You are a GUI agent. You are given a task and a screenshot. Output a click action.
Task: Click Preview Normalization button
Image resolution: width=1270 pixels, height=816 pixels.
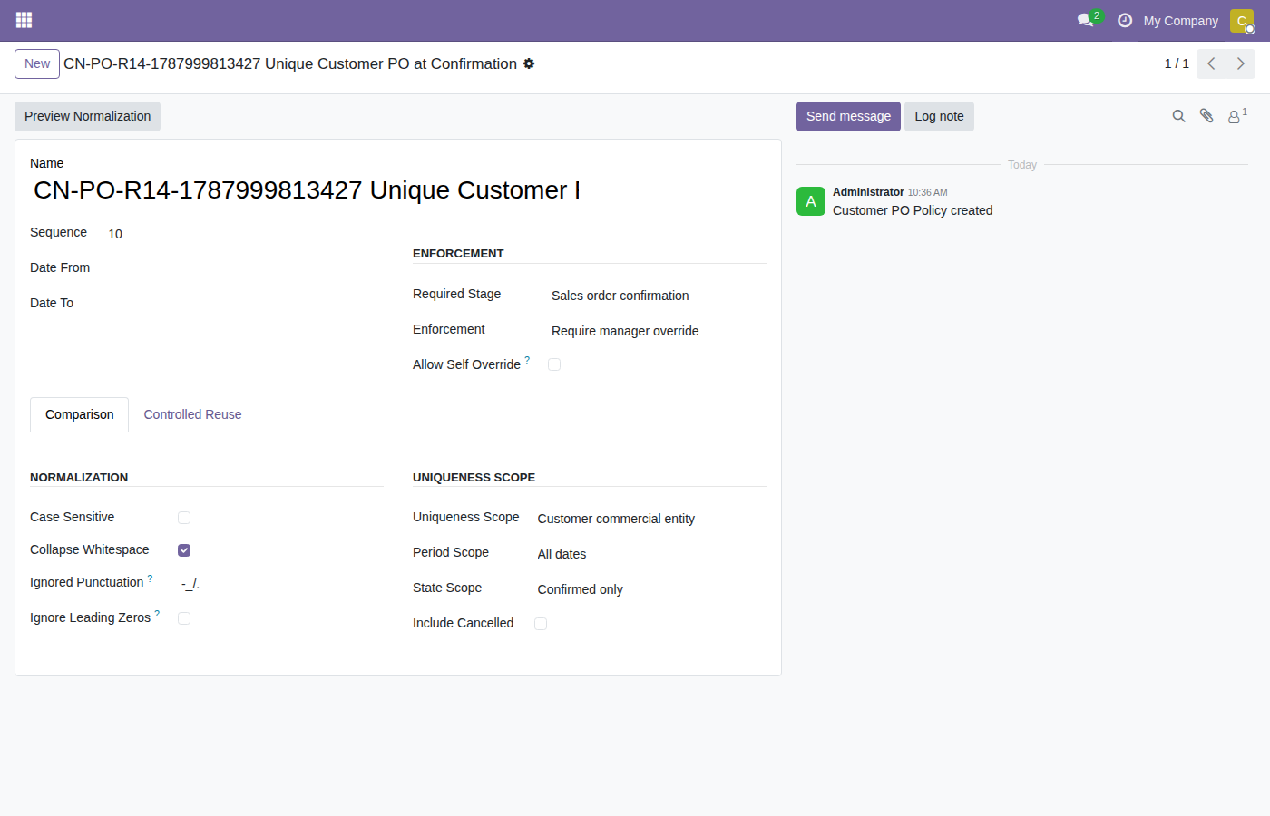(87, 116)
